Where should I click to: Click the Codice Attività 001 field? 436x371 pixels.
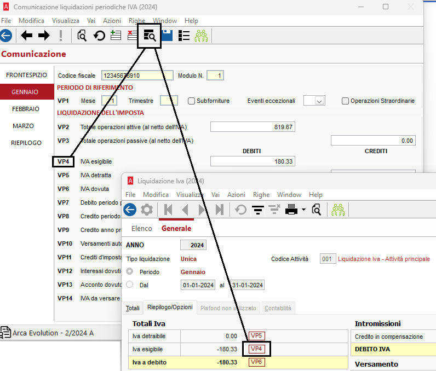328,259
